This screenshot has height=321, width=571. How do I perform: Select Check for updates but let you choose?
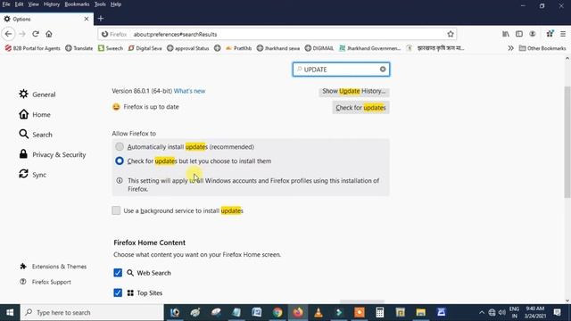120,160
